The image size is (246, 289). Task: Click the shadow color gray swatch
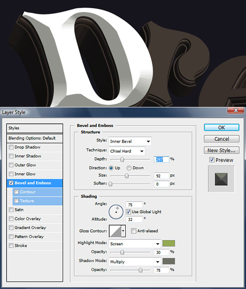tap(169, 261)
